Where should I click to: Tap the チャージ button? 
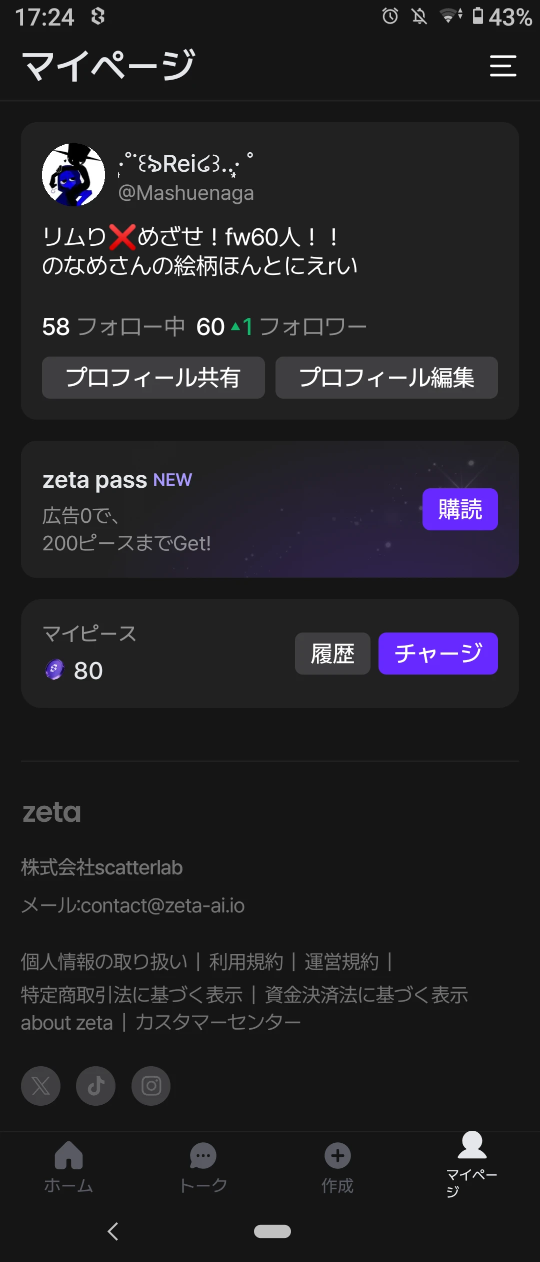pyautogui.click(x=438, y=654)
